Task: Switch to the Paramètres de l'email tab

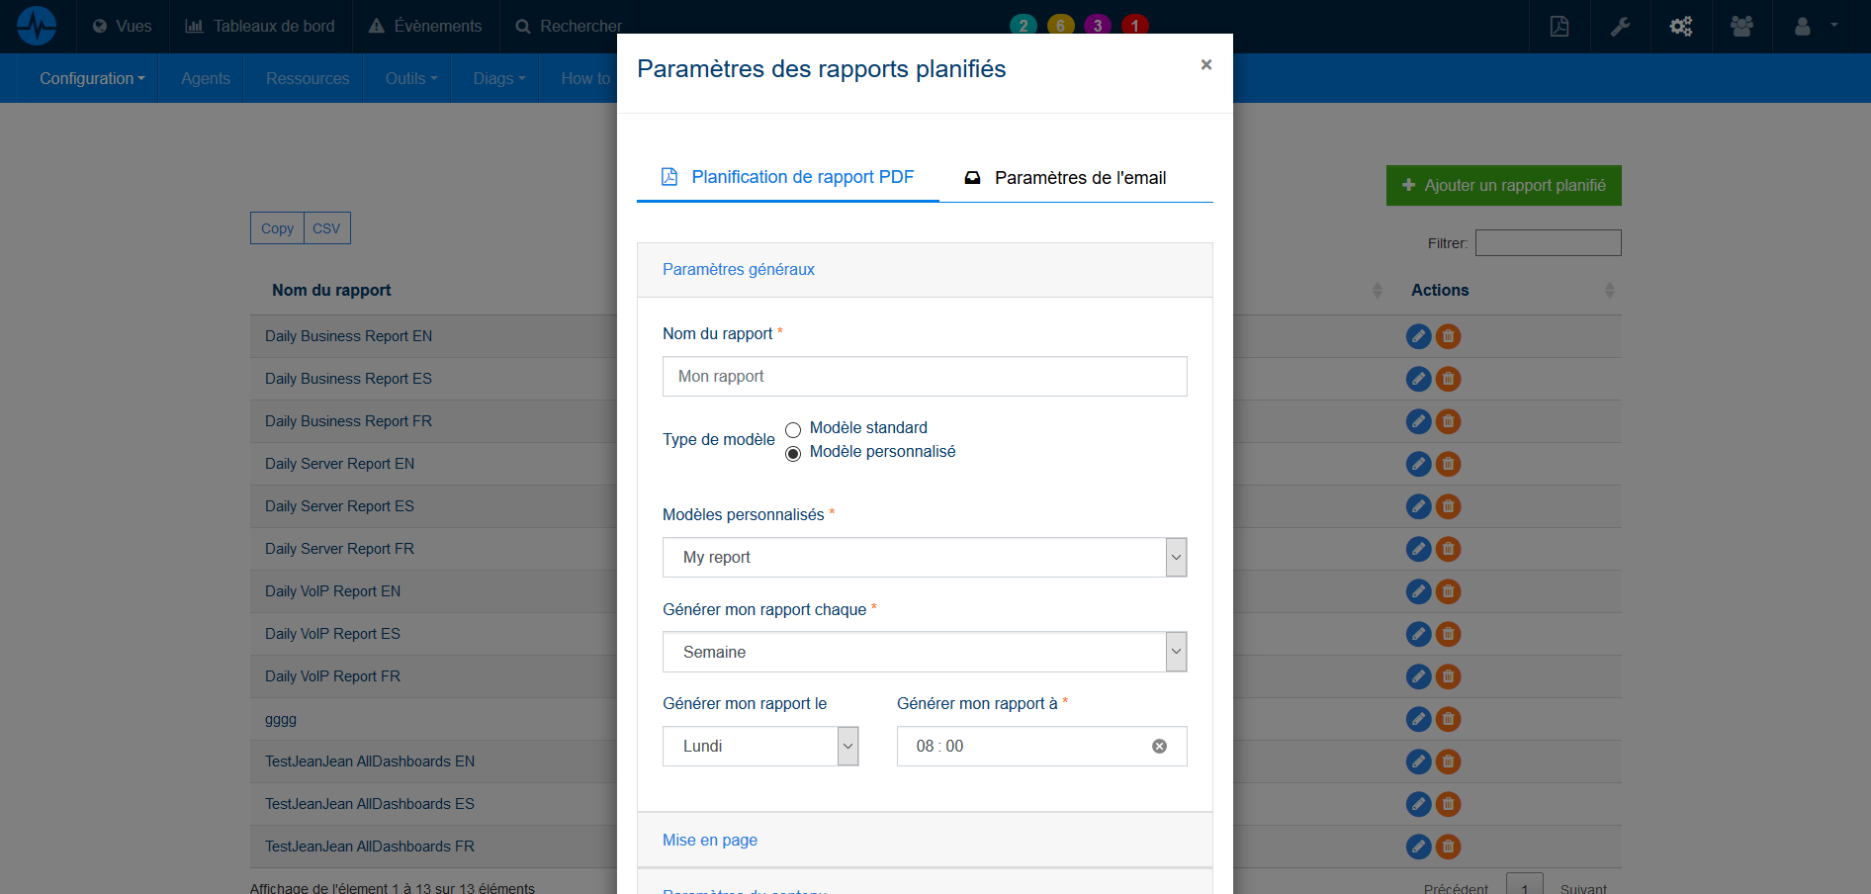Action: tap(1080, 178)
